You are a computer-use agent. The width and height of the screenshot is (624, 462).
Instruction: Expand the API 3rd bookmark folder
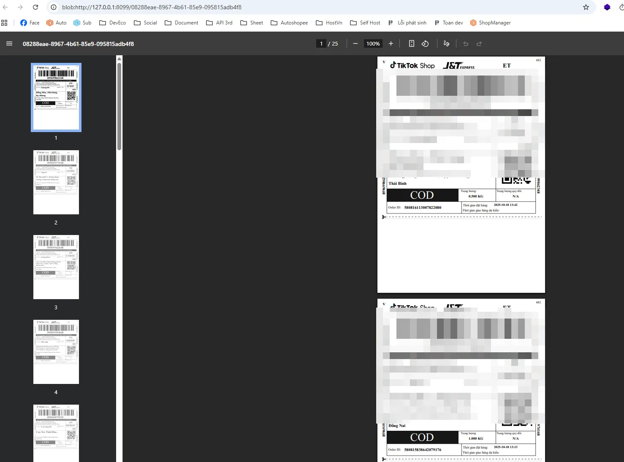[219, 23]
